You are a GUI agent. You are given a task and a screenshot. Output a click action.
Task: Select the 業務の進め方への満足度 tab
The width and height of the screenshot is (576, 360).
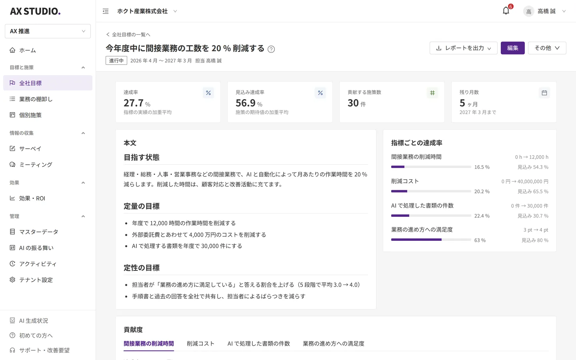(x=333, y=344)
